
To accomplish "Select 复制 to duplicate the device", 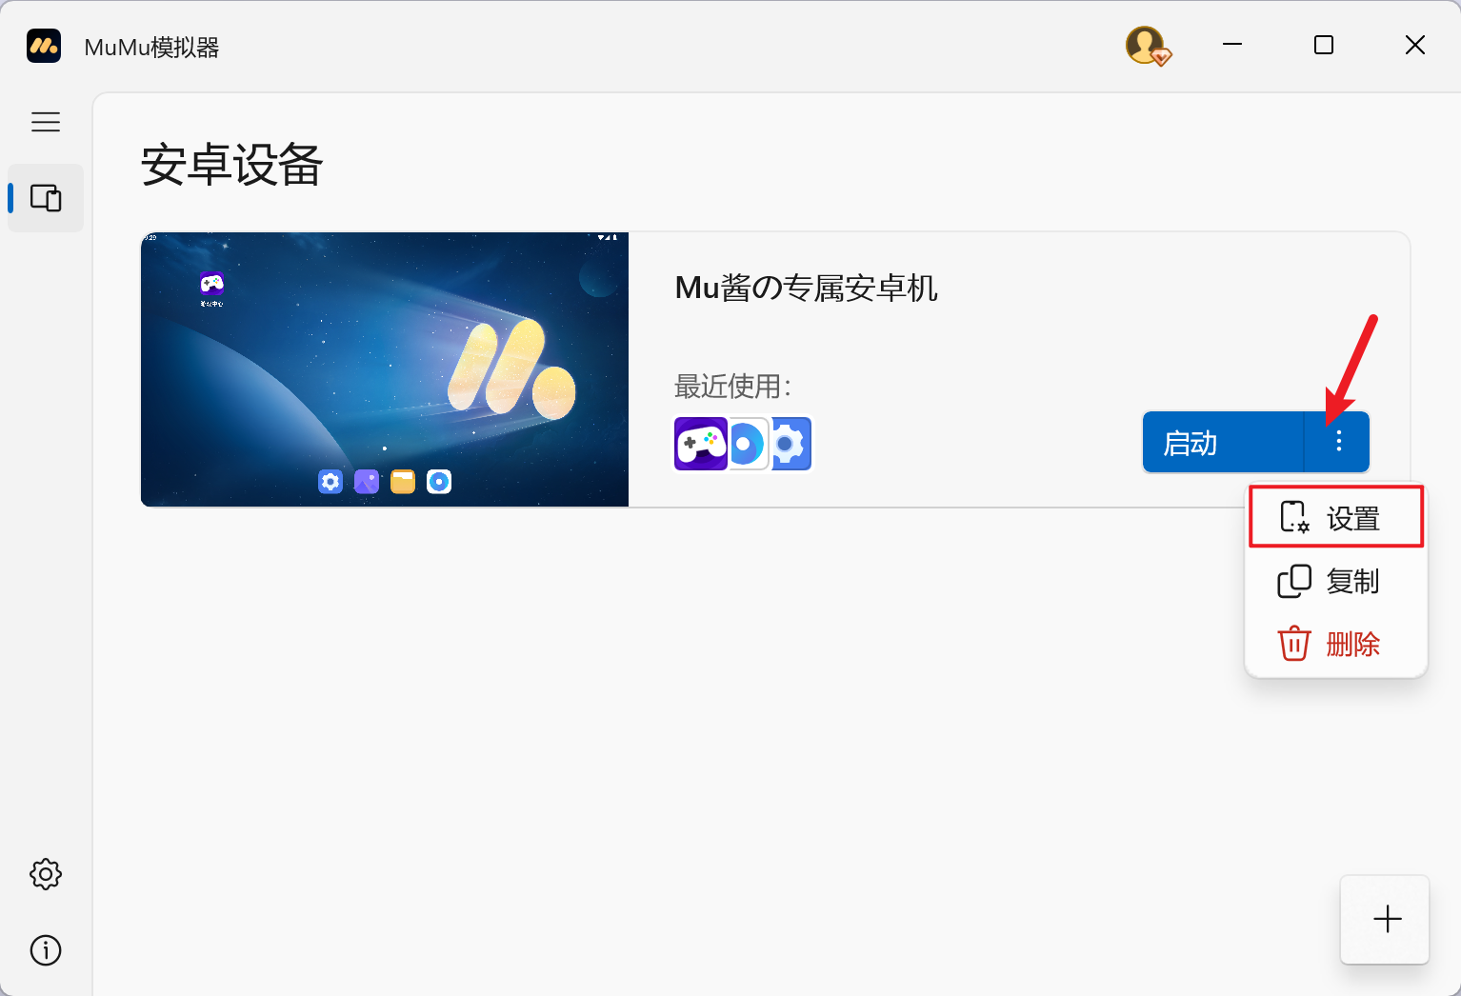I will pyautogui.click(x=1335, y=581).
